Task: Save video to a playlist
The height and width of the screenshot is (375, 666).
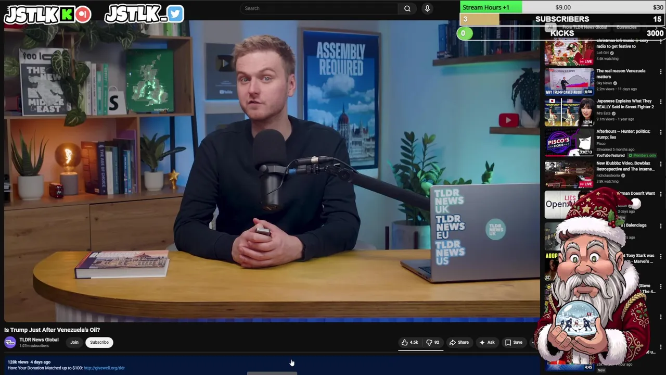Action: [514, 342]
